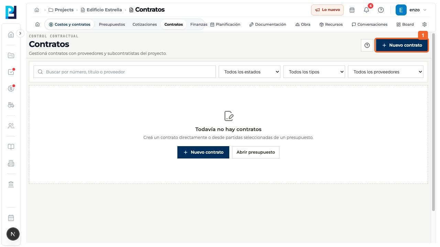440x247 pixels.
Task: Expand the left sidebar with the chevron arrow
Action: [20, 33]
